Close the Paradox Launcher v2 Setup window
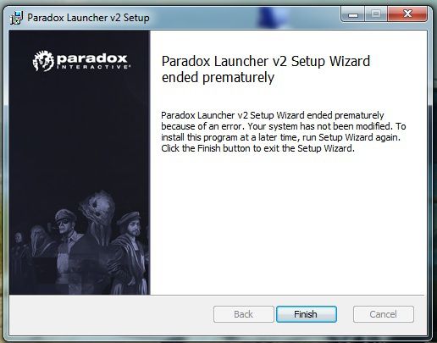This screenshot has height=343, width=437. (x=407, y=14)
